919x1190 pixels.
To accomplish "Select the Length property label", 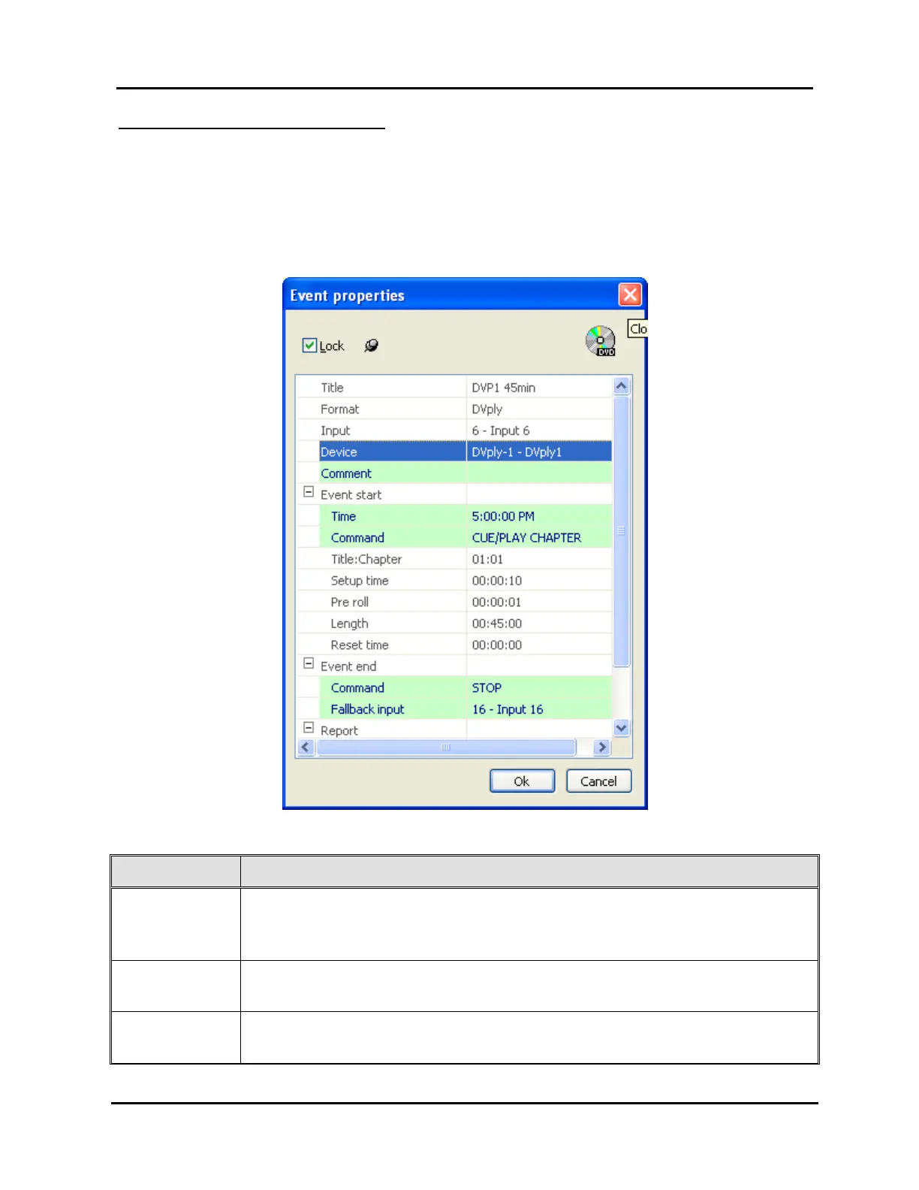I will click(349, 624).
